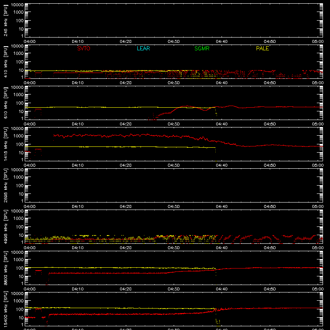Click the yellow PALE line in 610 MHz panel

pos(120,107)
